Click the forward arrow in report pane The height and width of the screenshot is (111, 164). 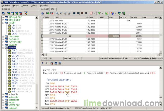[x=46, y=63]
